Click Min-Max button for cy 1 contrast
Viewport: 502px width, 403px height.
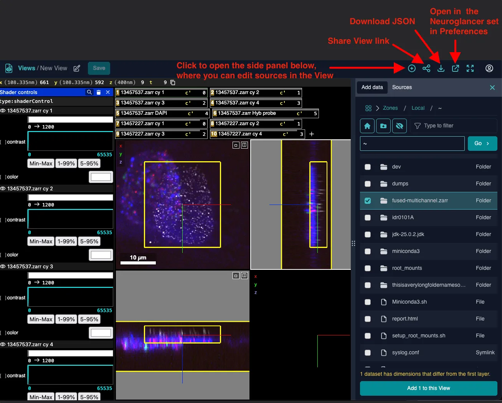tap(41, 164)
